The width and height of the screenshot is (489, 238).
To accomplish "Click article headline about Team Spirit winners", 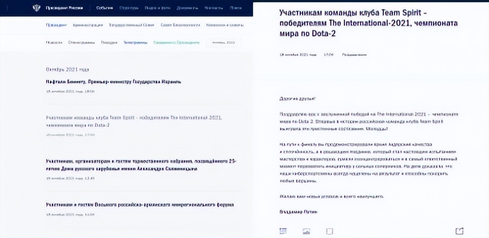I will pos(369,24).
